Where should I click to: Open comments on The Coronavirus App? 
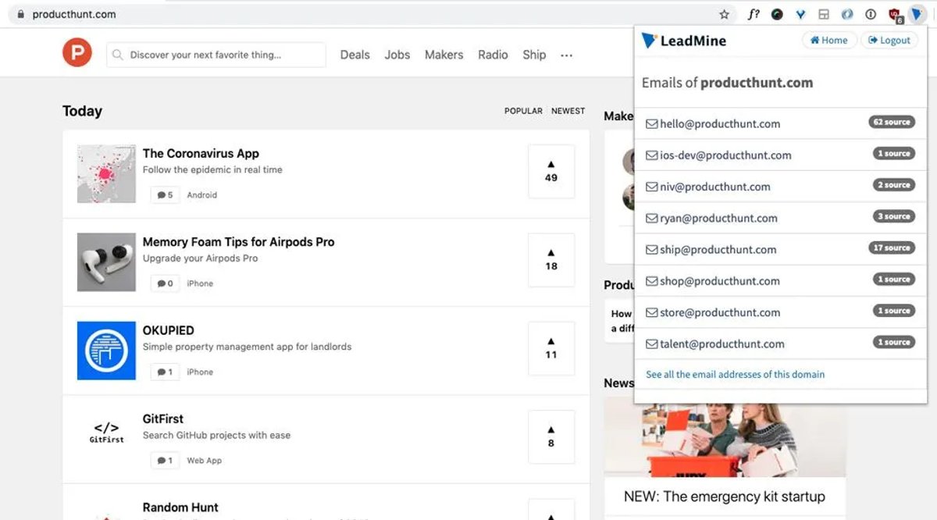click(x=165, y=194)
